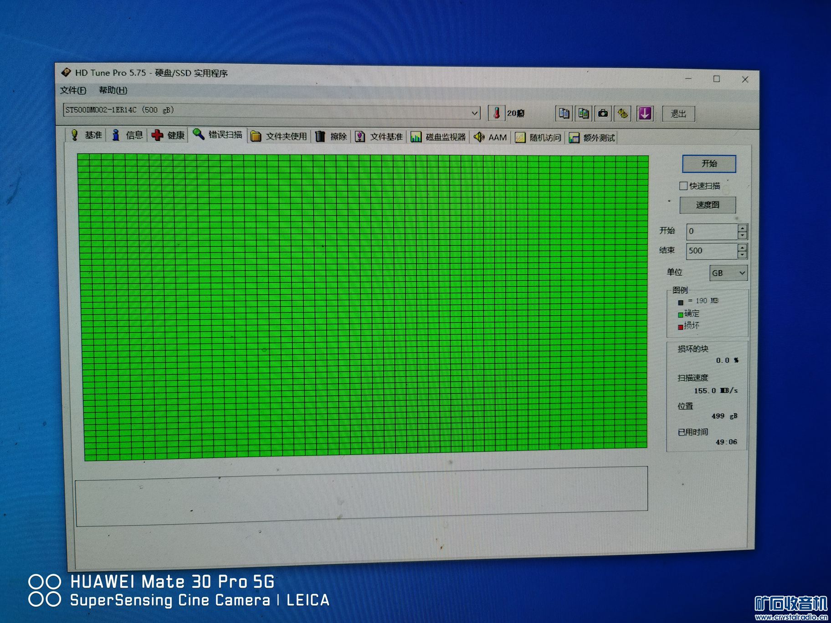Click the camera save screenshot icon
The image size is (831, 623).
click(603, 113)
